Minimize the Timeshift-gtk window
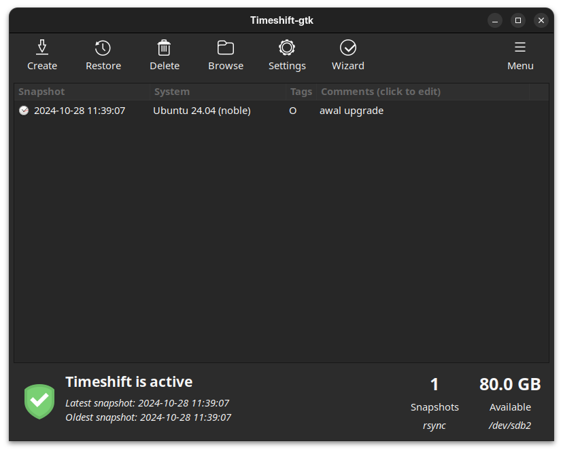The width and height of the screenshot is (563, 452). pos(495,20)
